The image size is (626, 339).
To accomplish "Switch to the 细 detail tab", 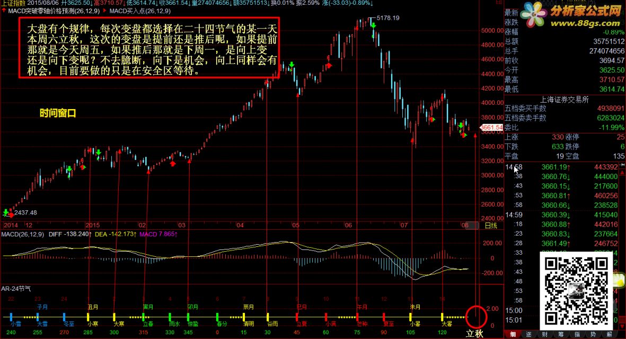I will 513,334.
